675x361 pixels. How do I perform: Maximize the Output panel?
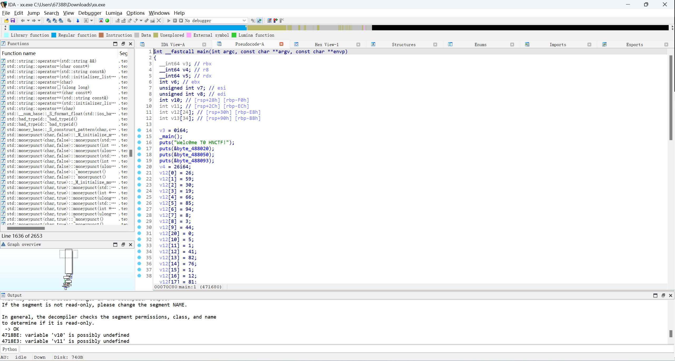655,295
